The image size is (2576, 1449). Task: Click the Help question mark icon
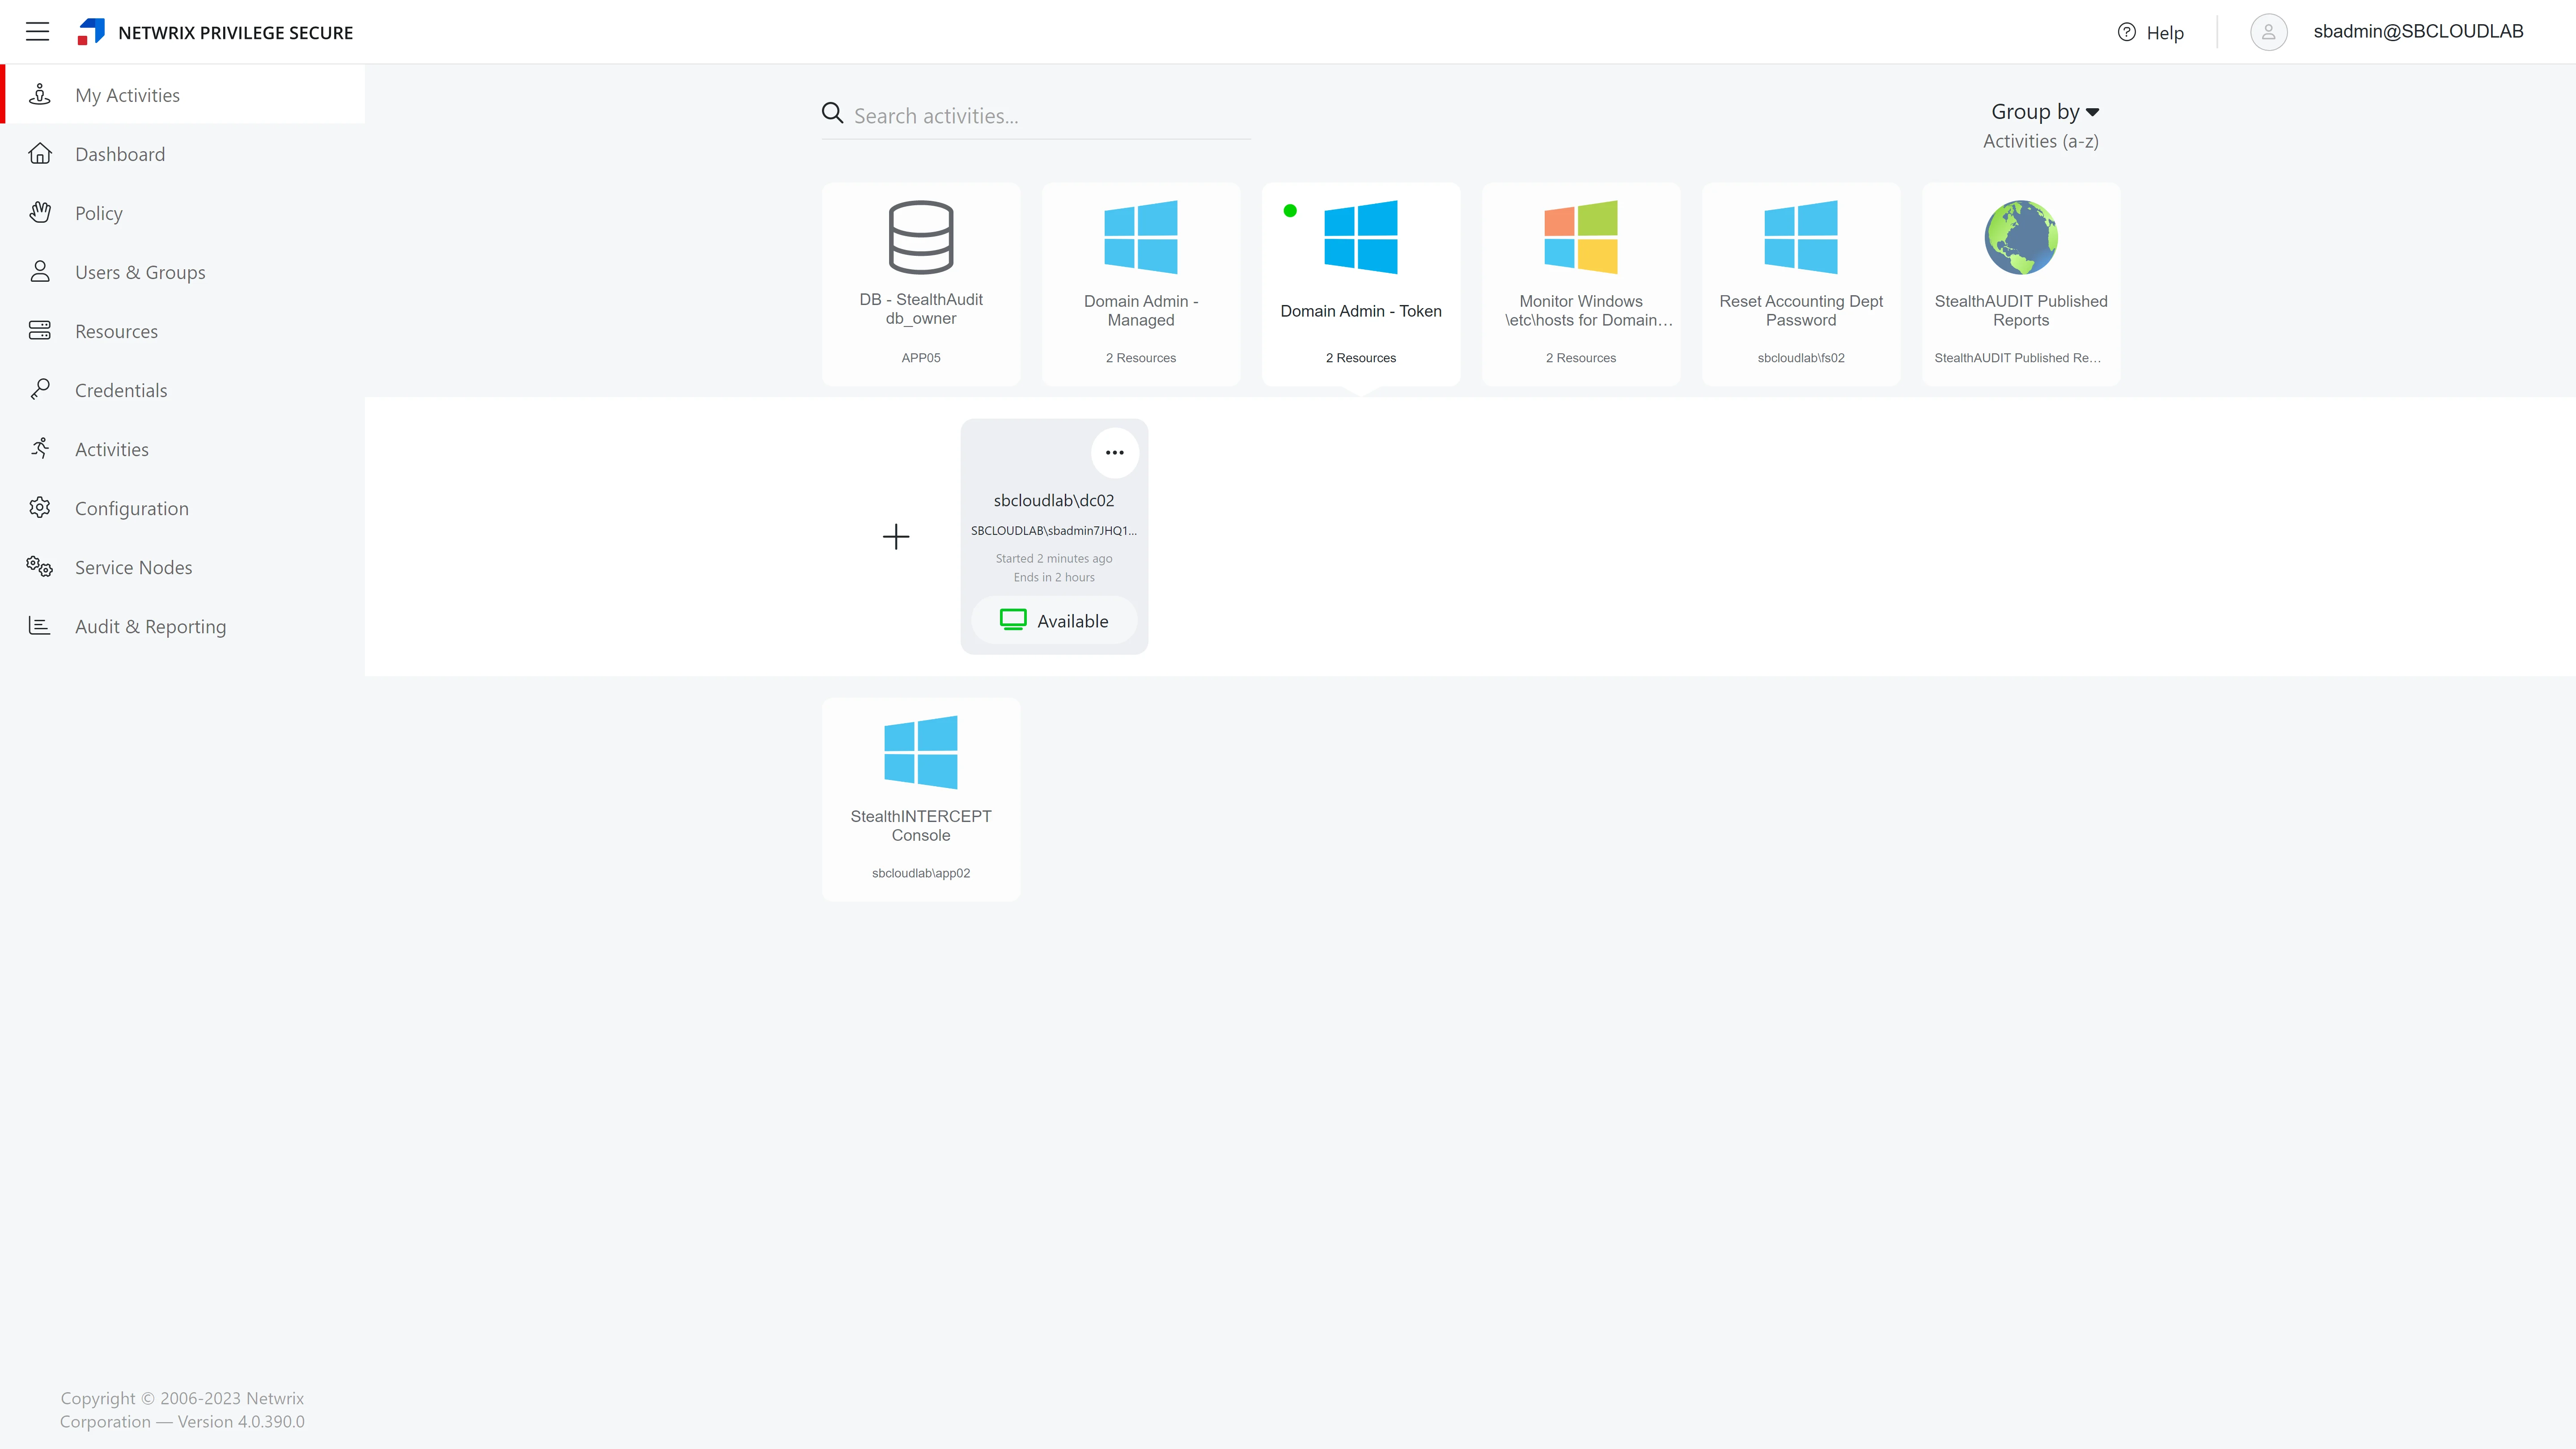(x=2126, y=32)
